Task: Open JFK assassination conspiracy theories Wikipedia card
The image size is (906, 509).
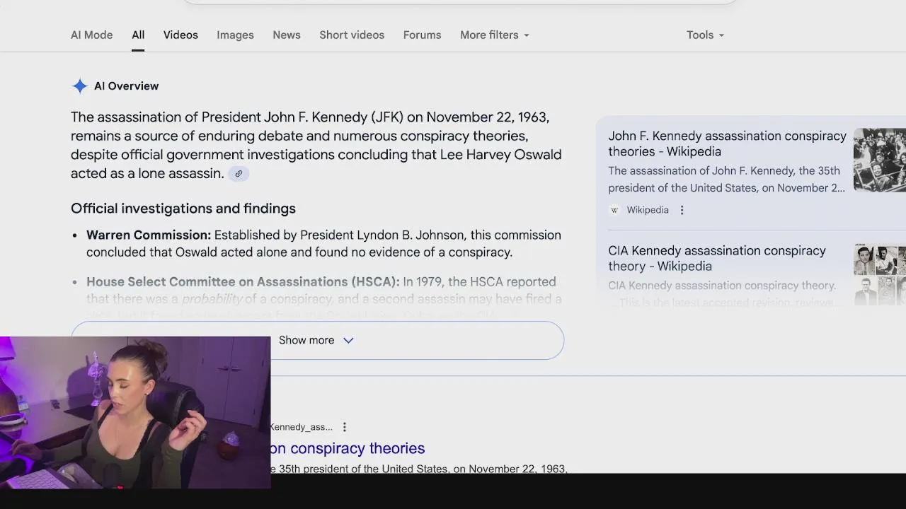Action: [x=727, y=144]
